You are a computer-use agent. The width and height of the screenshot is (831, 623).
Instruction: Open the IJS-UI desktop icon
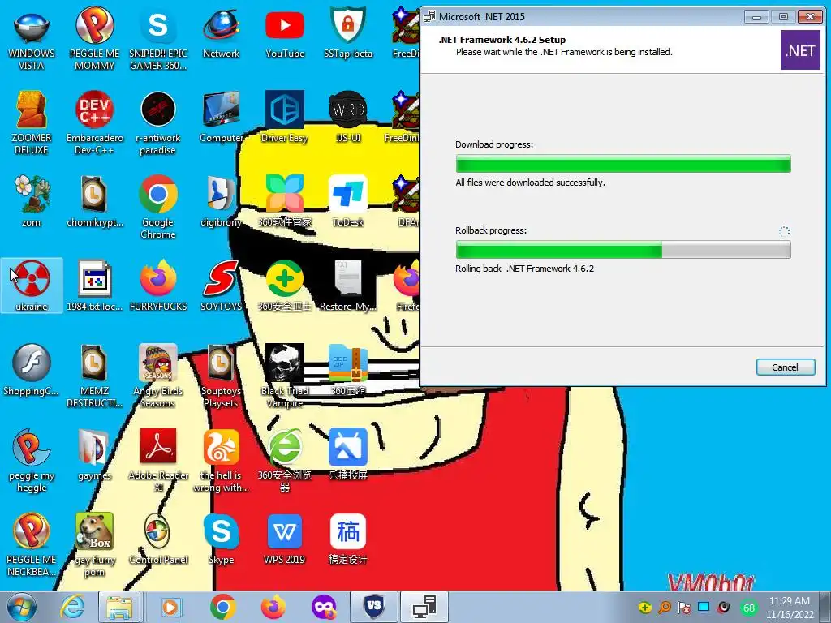click(x=347, y=118)
